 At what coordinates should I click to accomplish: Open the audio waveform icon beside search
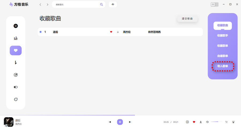point(113,5)
